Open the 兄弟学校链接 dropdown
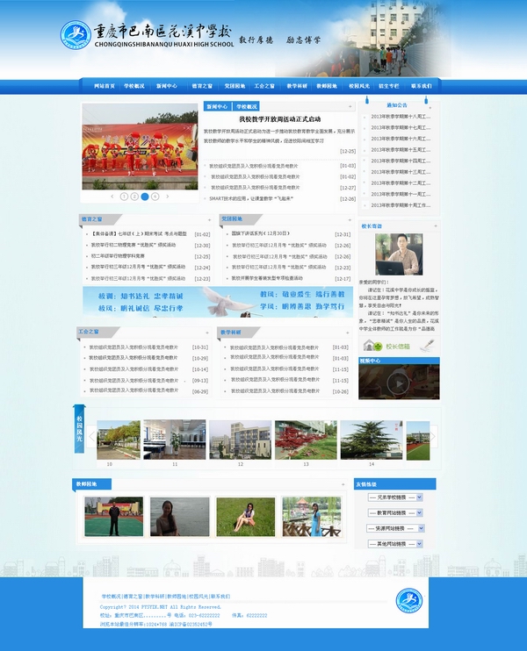The height and width of the screenshot is (651, 527). 395,497
